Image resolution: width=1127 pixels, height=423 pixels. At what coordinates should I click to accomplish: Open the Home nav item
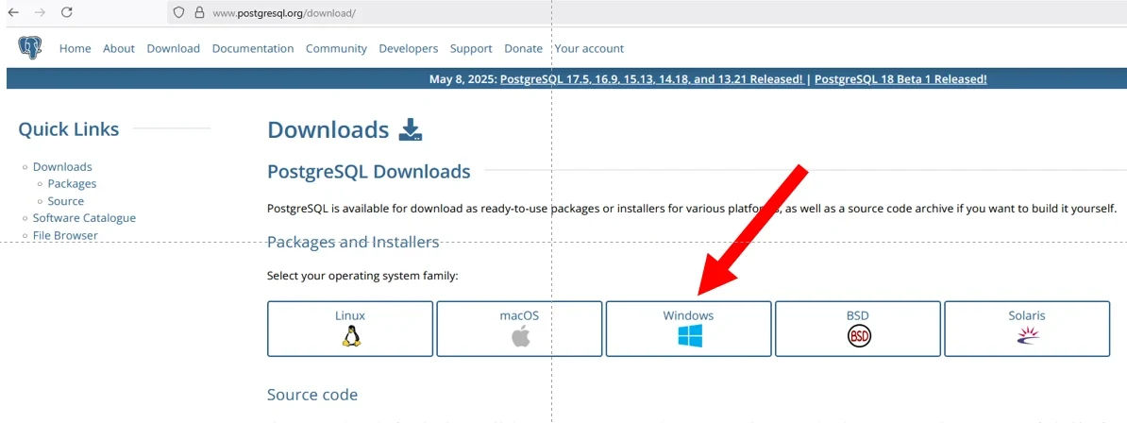(75, 49)
